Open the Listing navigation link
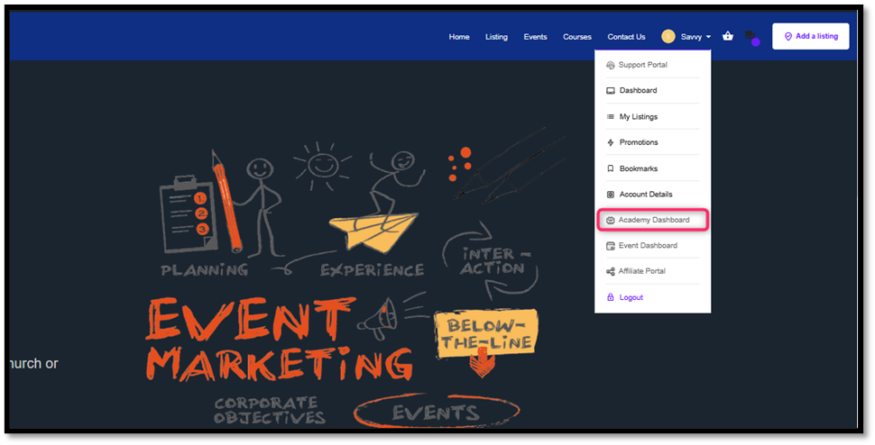875x445 pixels. pyautogui.click(x=496, y=37)
